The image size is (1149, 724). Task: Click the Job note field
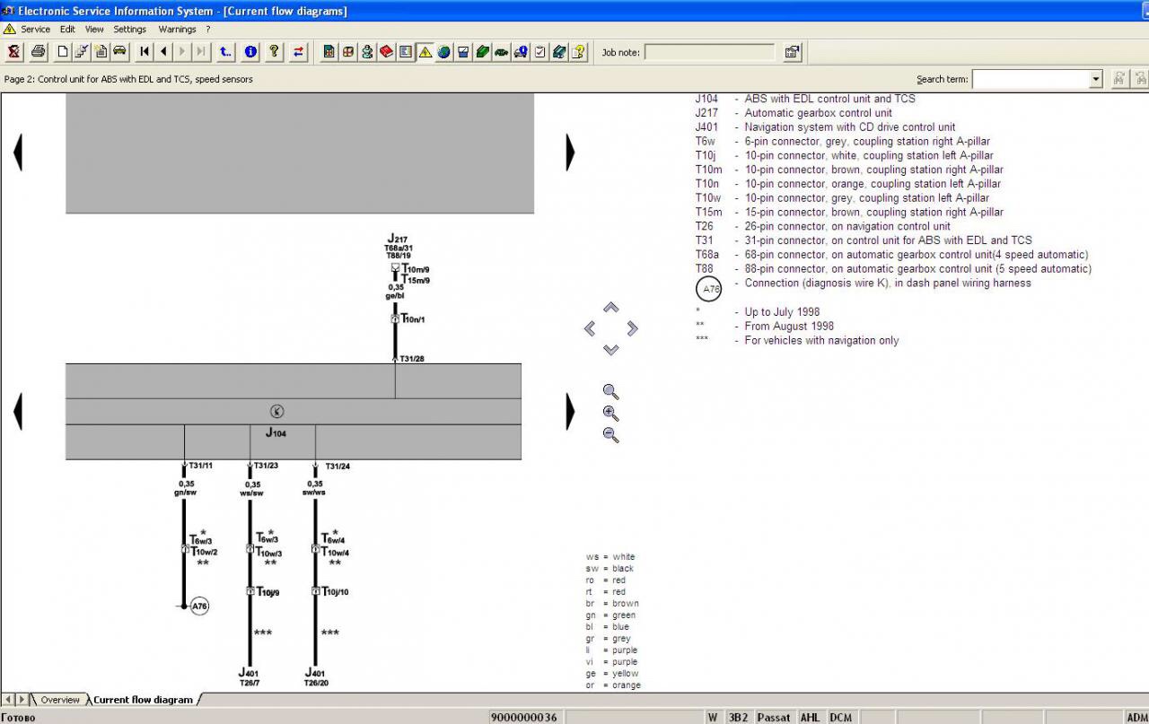coord(709,52)
